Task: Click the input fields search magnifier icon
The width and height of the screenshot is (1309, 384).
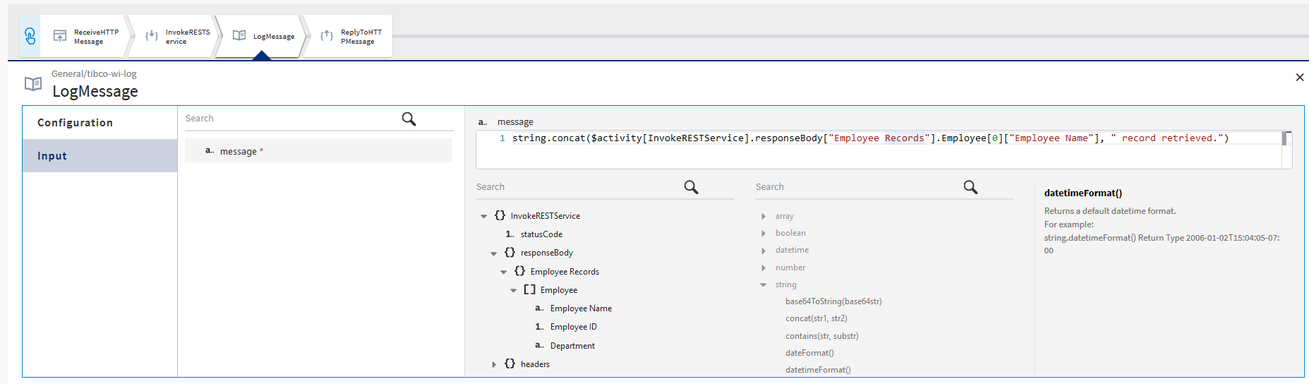Action: click(x=409, y=119)
